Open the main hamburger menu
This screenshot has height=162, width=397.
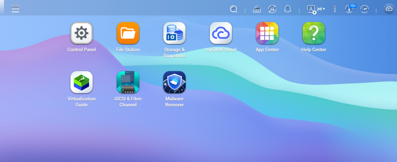click(15, 9)
